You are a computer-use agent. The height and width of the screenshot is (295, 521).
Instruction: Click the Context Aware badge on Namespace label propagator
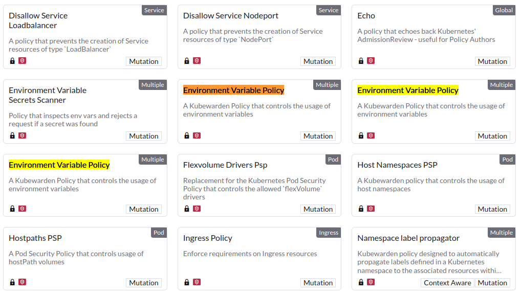point(447,282)
